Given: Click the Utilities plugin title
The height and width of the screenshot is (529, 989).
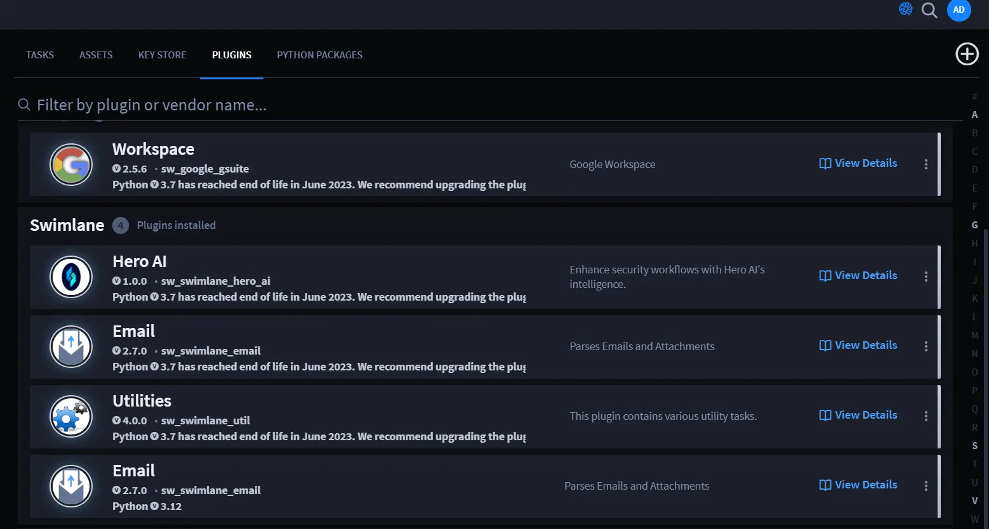Looking at the screenshot, I should [x=142, y=401].
